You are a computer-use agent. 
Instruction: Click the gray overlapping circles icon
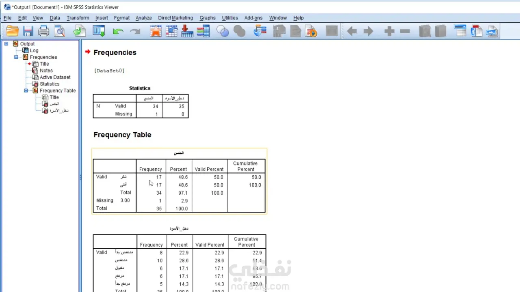pyautogui.click(x=239, y=31)
